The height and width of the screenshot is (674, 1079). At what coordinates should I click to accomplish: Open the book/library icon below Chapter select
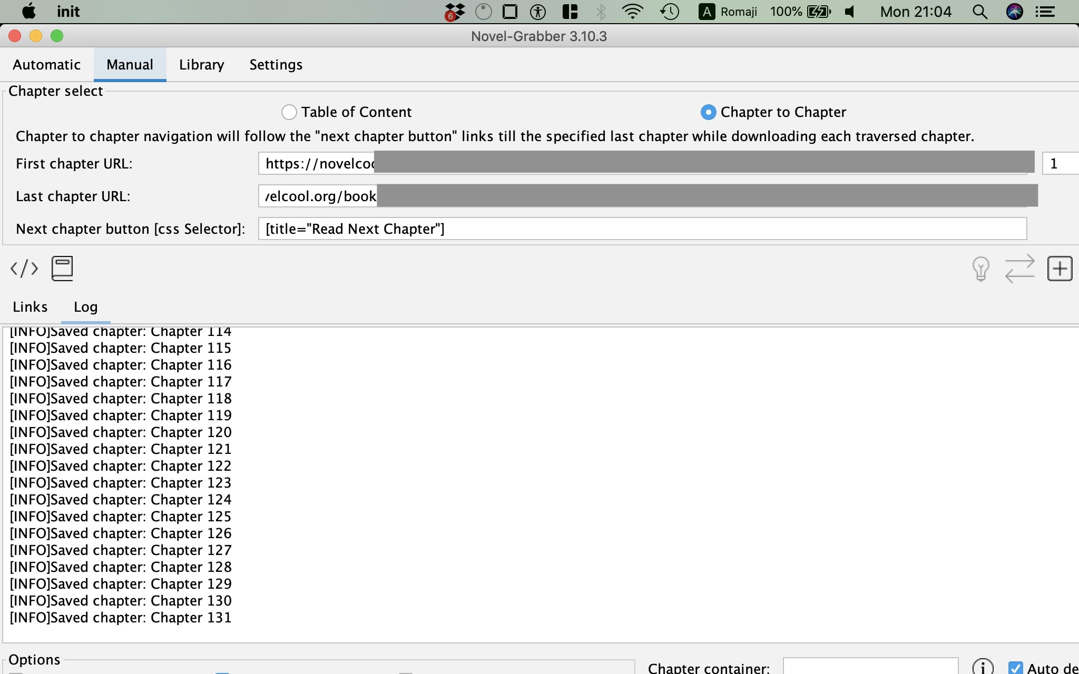(62, 268)
